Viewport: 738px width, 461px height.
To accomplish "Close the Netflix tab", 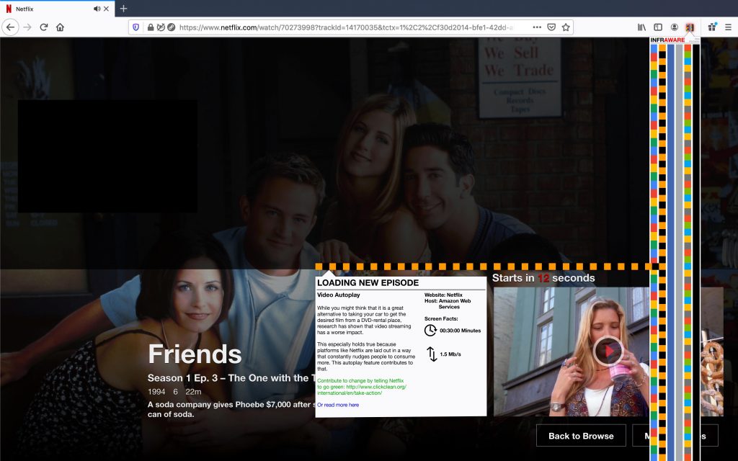I will click(107, 9).
